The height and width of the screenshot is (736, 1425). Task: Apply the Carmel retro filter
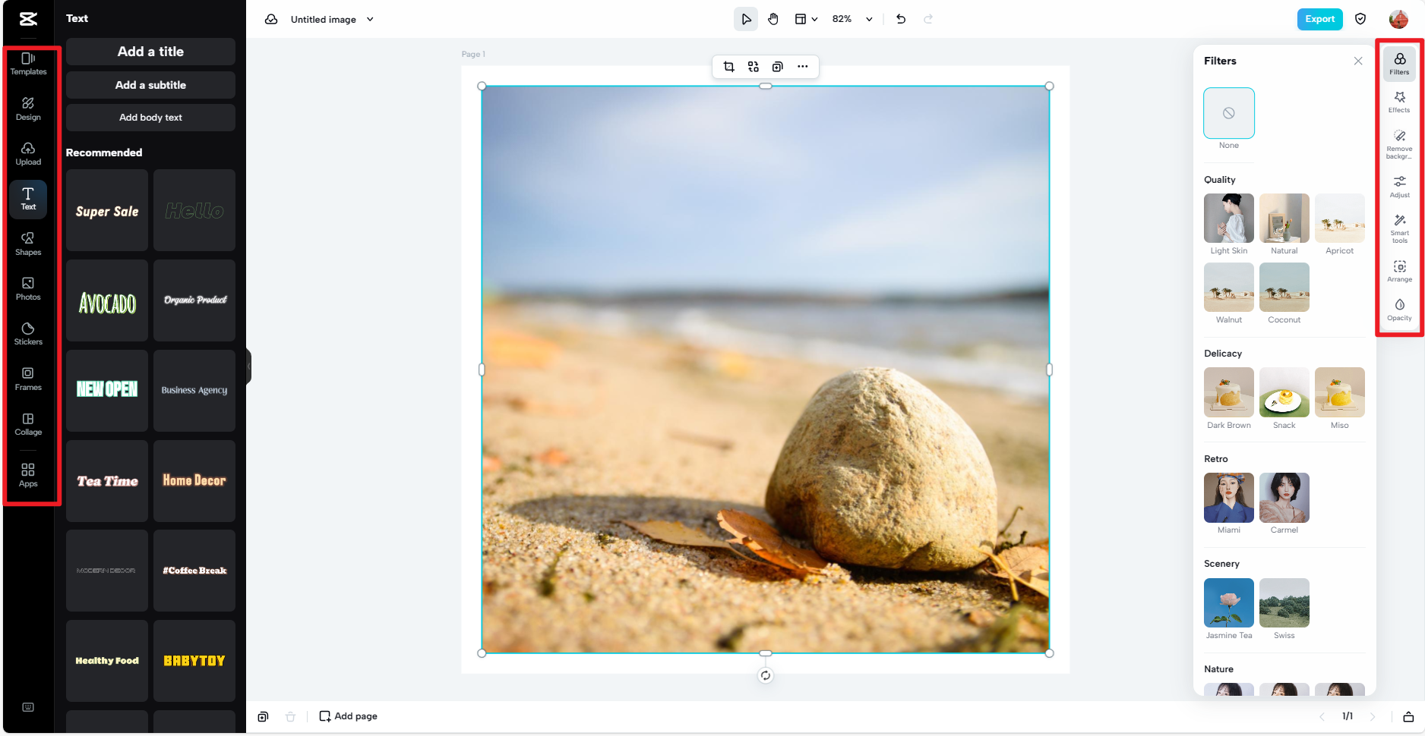(1284, 498)
